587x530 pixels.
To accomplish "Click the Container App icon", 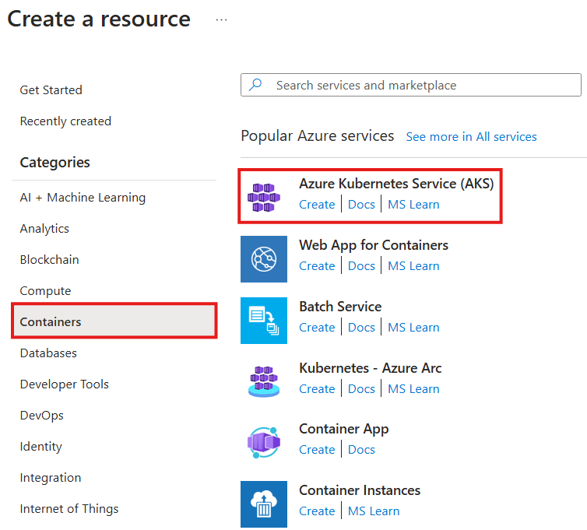I will (x=264, y=443).
